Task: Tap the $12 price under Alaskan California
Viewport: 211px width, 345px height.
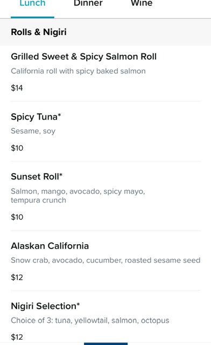Action: [x=17, y=278]
